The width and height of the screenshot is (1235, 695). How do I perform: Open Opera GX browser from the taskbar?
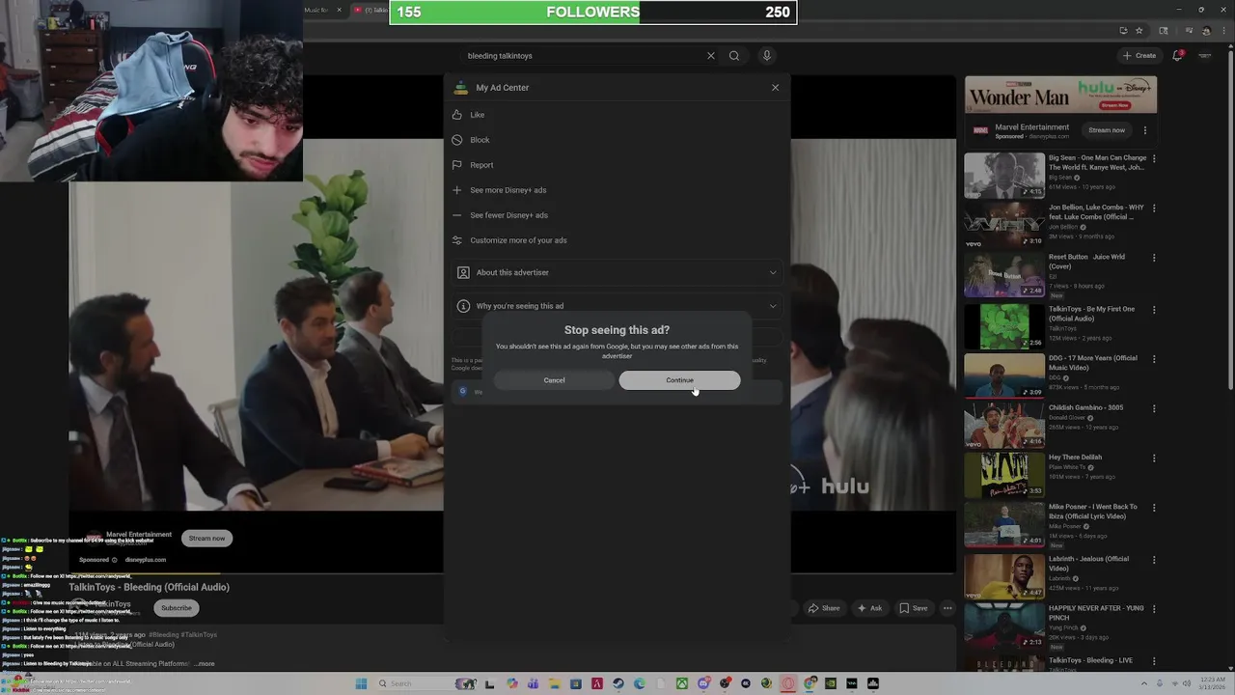788,683
